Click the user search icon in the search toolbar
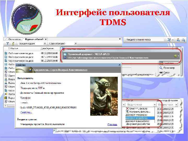This screenshot has width=188, height=141. [178, 40]
